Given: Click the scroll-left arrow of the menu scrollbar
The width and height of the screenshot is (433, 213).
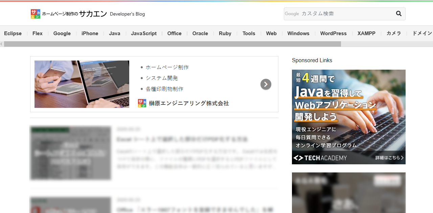Looking at the screenshot, I should (x=2, y=44).
